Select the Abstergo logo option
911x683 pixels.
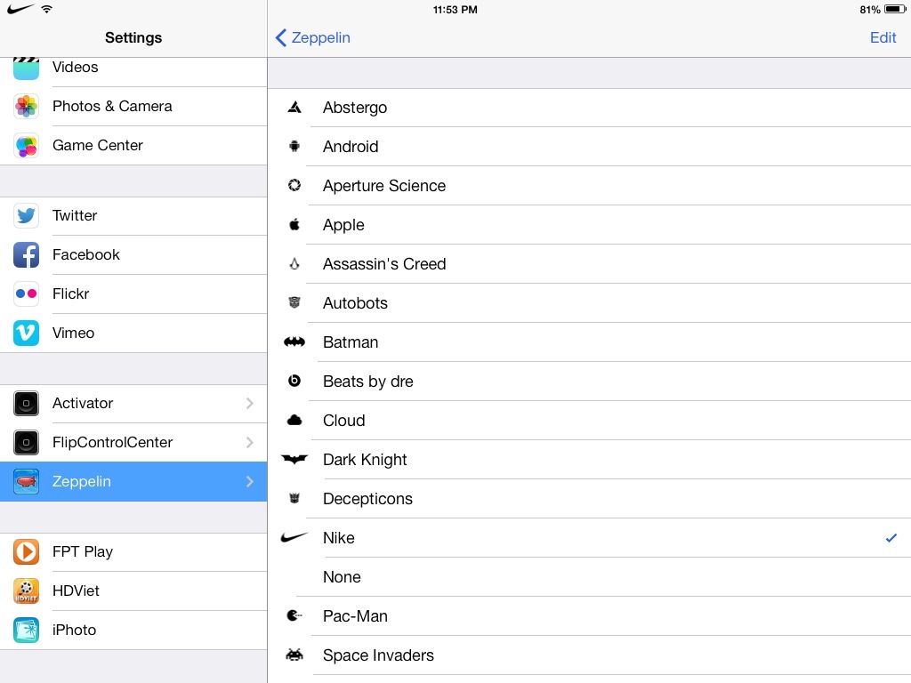point(589,108)
